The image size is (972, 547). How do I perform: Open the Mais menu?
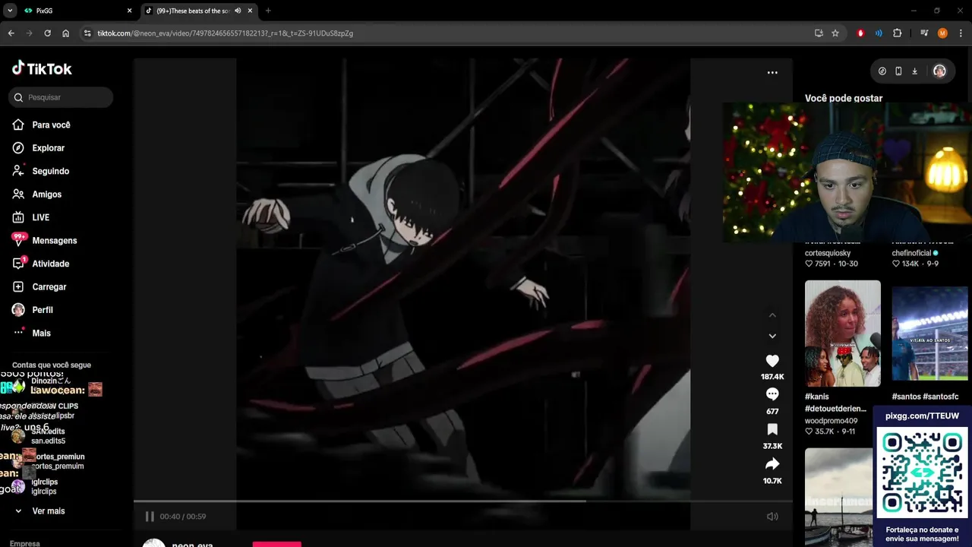pos(32,333)
